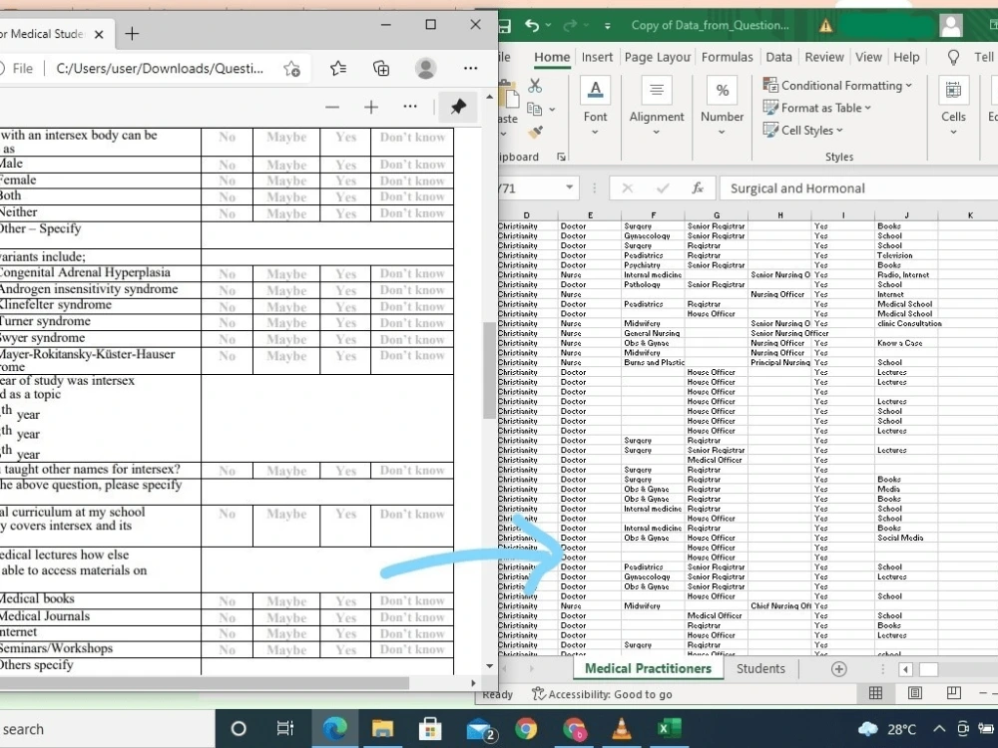Cancel the formula entry with X button

click(627, 188)
